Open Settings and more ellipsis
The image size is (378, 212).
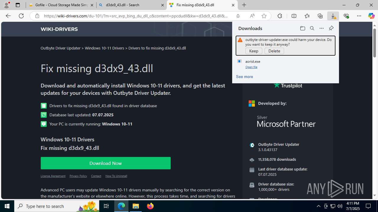(359, 16)
